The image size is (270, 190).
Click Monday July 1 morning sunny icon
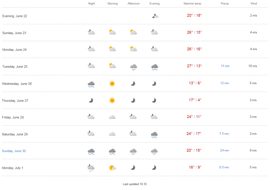click(112, 168)
